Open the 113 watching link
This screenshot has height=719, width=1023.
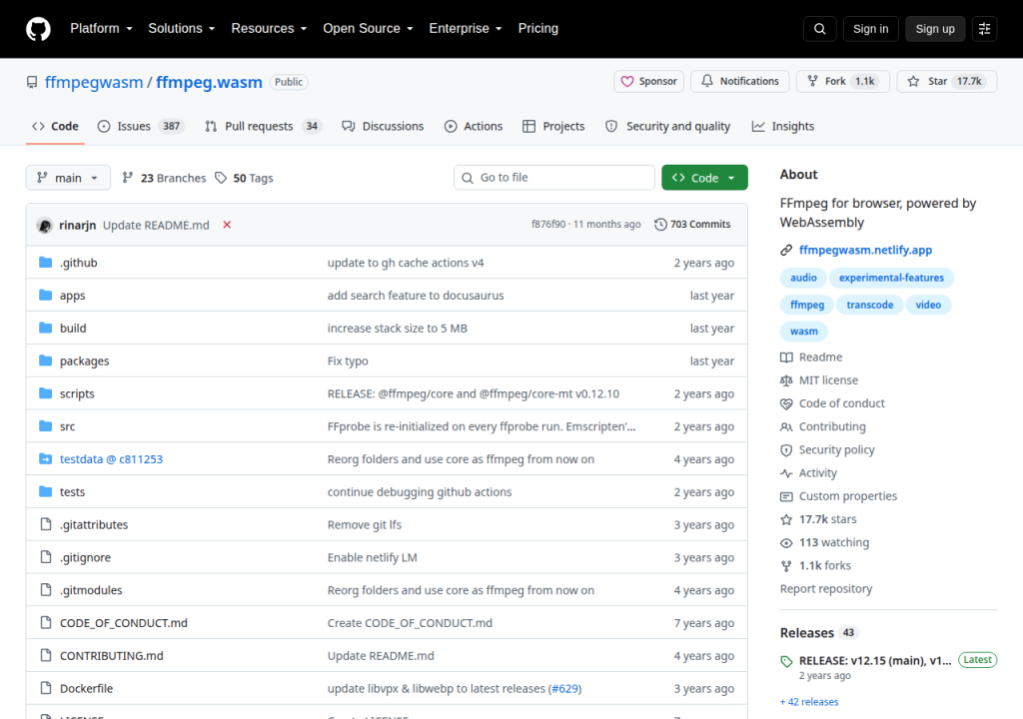tap(825, 542)
